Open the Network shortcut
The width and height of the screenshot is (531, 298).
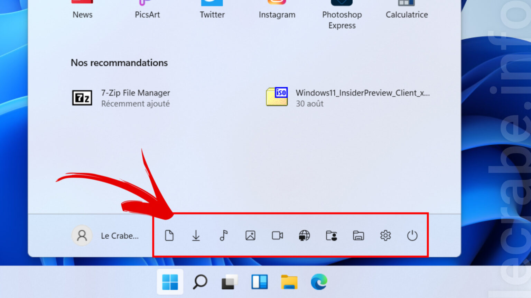pos(304,236)
